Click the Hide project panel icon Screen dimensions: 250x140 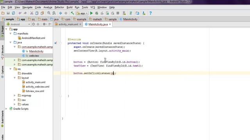tap(50, 24)
